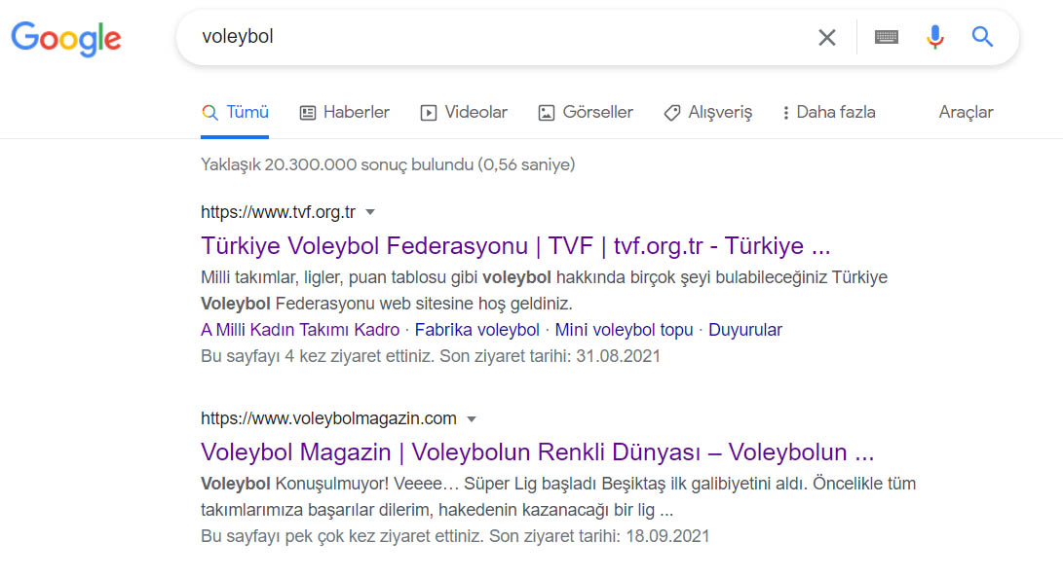The image size is (1063, 578).
Task: Switch to the Videolar tab
Action: click(464, 113)
